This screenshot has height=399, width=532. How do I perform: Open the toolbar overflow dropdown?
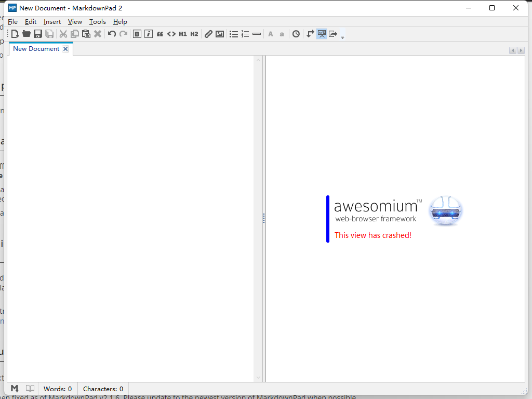coord(342,36)
